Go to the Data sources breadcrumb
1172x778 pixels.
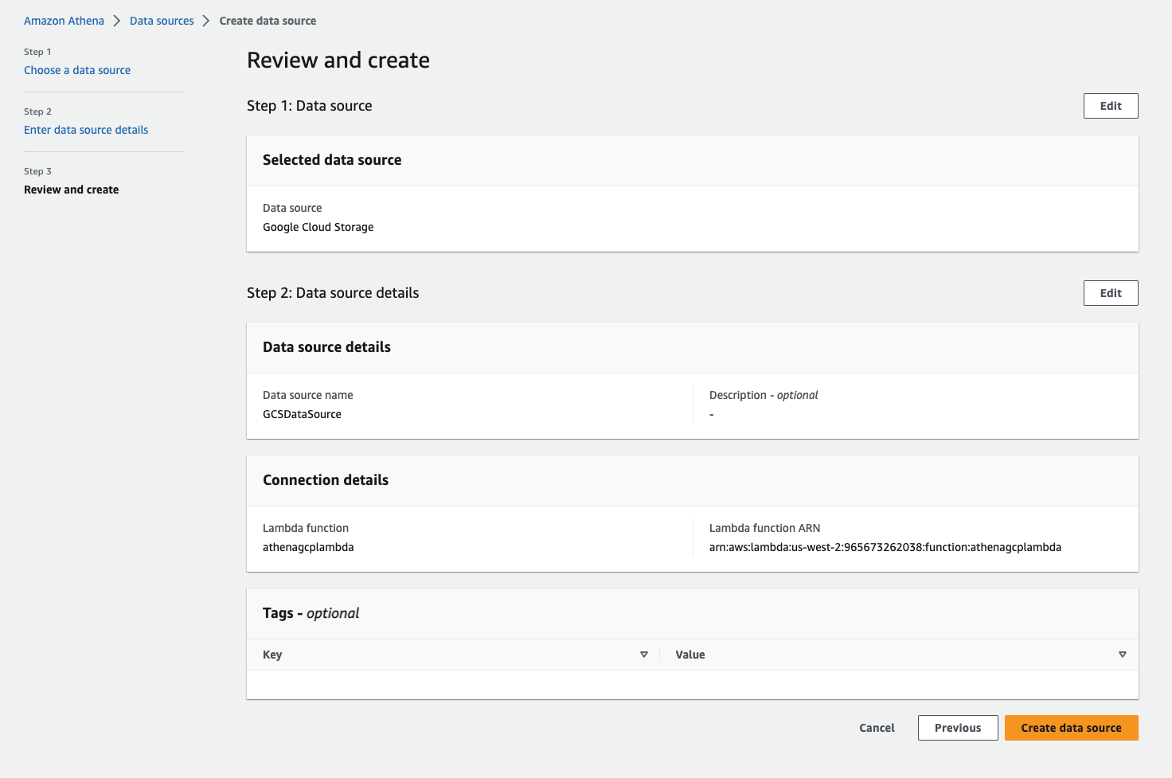pos(162,21)
